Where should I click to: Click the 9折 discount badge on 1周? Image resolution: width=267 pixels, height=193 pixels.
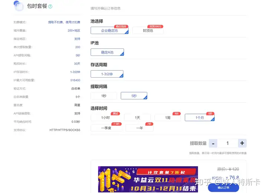pyautogui.click(x=177, y=114)
